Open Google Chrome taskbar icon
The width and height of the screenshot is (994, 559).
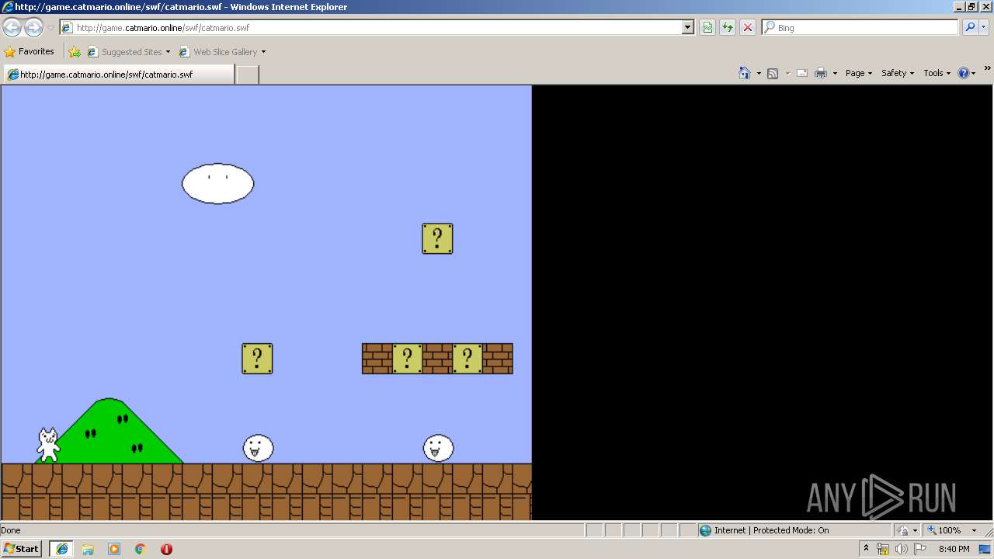coord(141,549)
